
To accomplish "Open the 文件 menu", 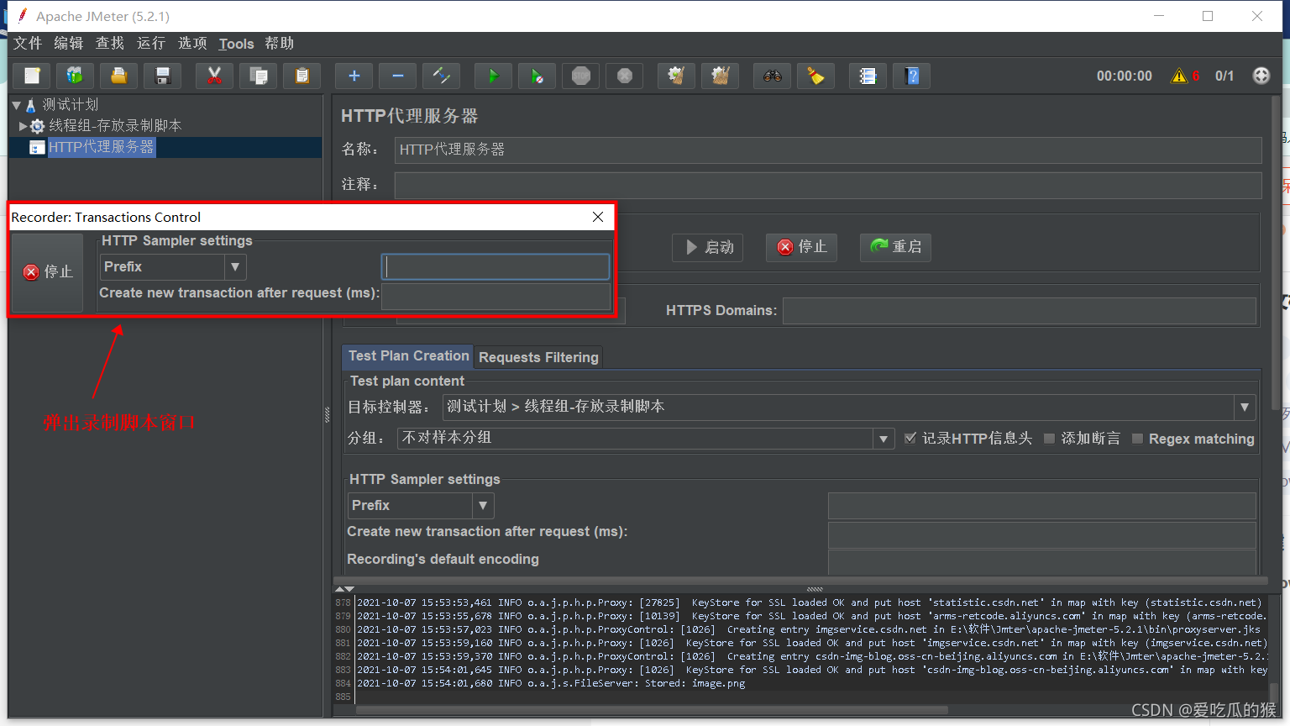I will coord(28,44).
